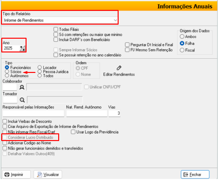Click the Imprimir printer button
219x181 pixels.
click(17, 174)
